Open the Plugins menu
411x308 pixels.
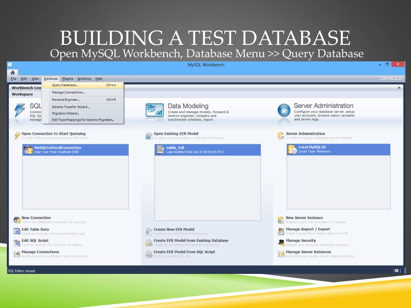click(x=67, y=79)
